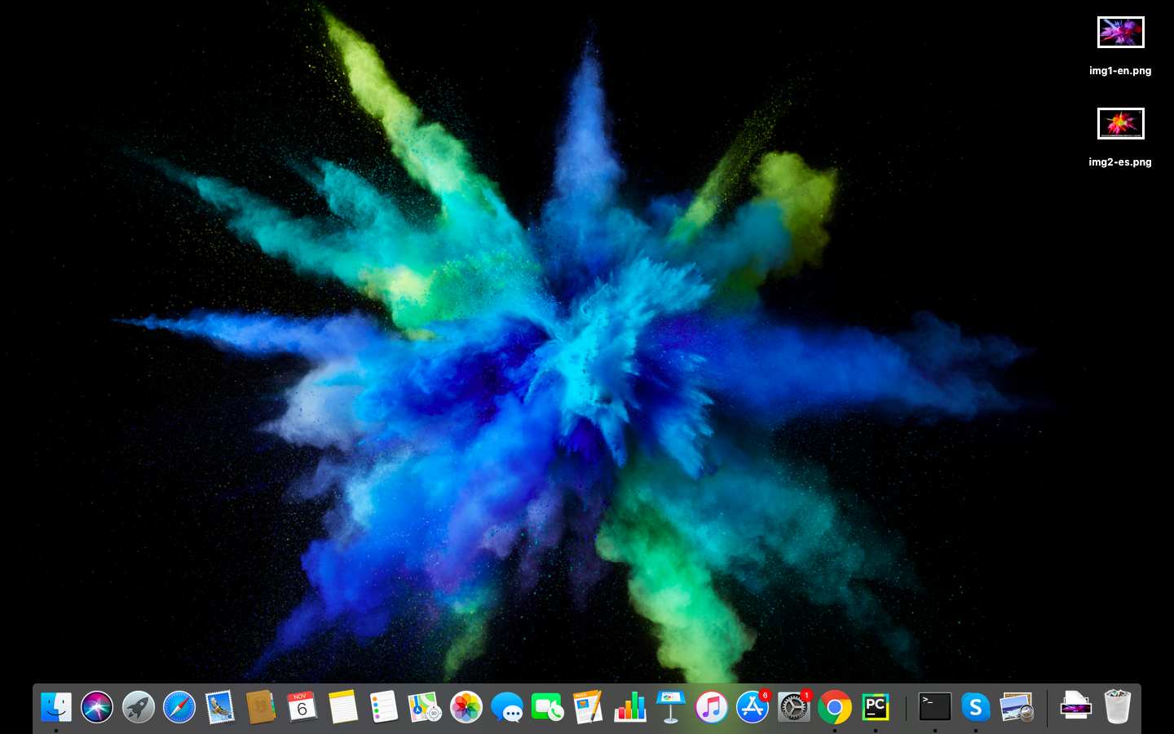The height and width of the screenshot is (734, 1174).
Task: Open the Mail app stamp icon
Action: (x=220, y=707)
